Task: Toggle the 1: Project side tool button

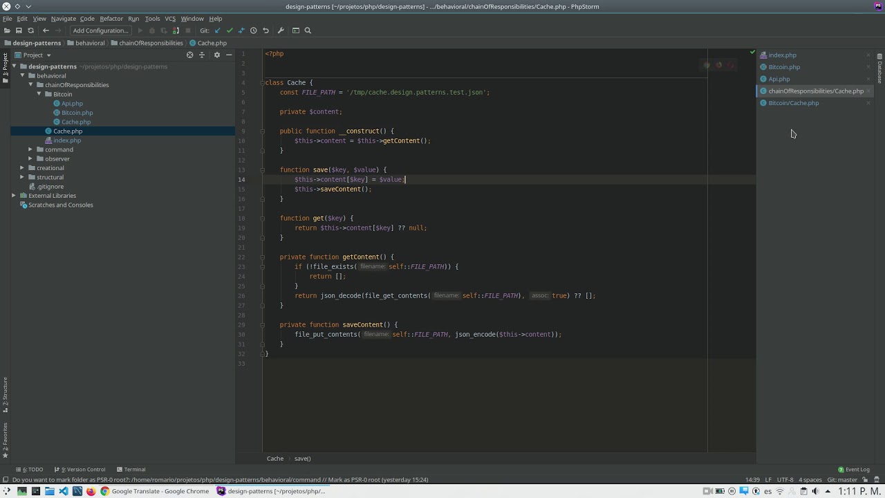Action: 5,68
